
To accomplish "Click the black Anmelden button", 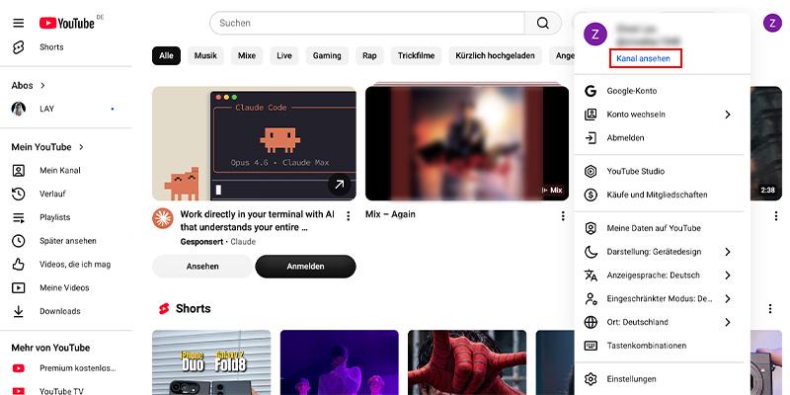I will 305,267.
